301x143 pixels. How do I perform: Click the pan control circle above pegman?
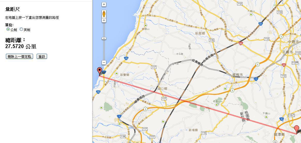click(104, 4)
